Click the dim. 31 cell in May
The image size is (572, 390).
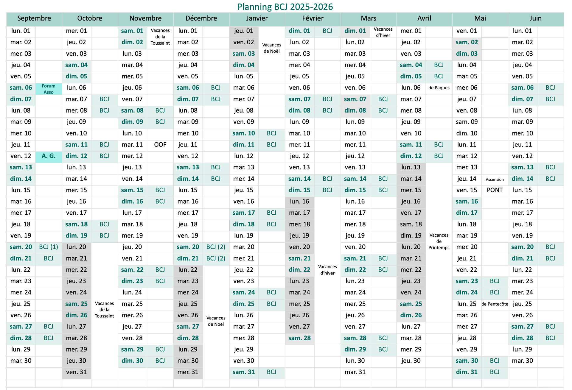click(467, 372)
